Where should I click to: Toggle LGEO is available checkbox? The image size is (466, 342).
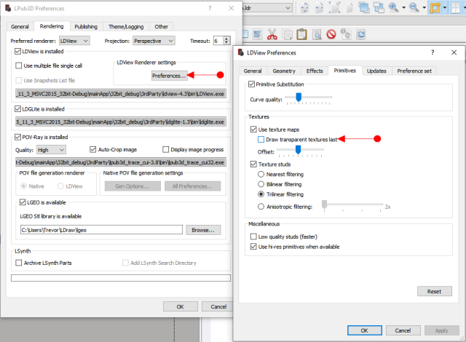(x=23, y=202)
